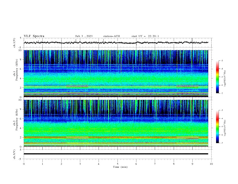This screenshot has height=184, width=238.
Task: Select the date label "Feb. 3 , 2023"
Action: tap(84, 36)
